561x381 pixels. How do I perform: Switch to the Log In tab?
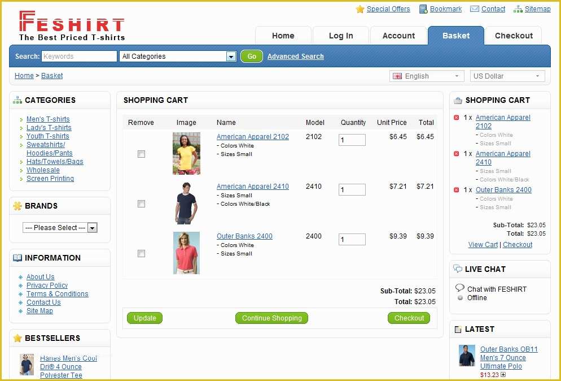pos(341,36)
